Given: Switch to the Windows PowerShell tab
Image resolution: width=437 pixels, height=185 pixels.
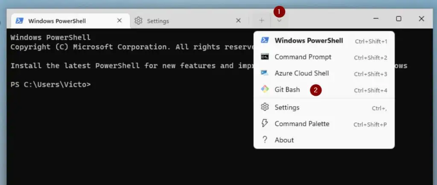Looking at the screenshot, I should coord(70,21).
